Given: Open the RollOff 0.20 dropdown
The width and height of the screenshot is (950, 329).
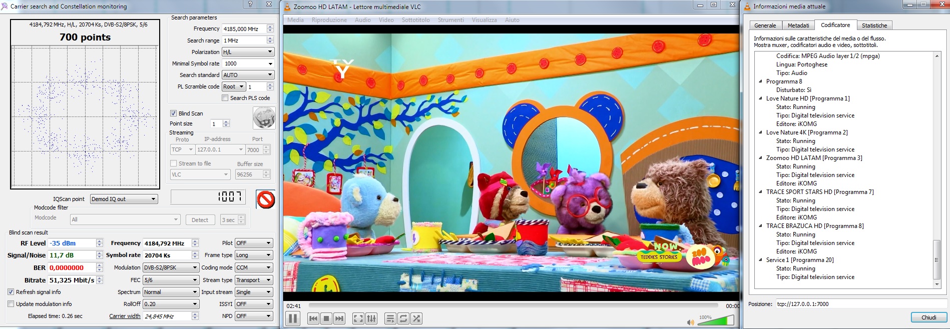Looking at the screenshot, I should coord(171,304).
